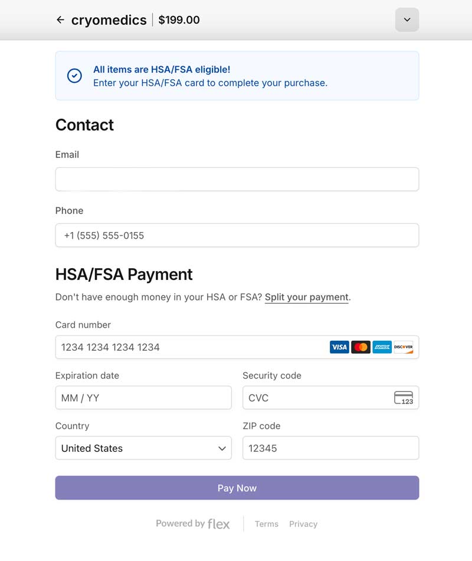
Task: Click the blue checkmark eligibility icon
Action: pos(74,76)
